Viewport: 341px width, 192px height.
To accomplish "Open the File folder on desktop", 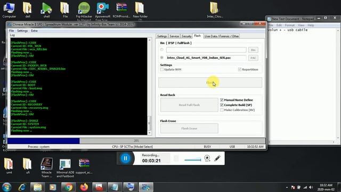I will point(65,10).
